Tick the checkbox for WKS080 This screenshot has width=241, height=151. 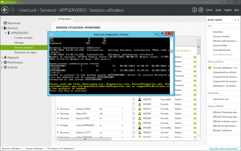[x=134, y=104]
